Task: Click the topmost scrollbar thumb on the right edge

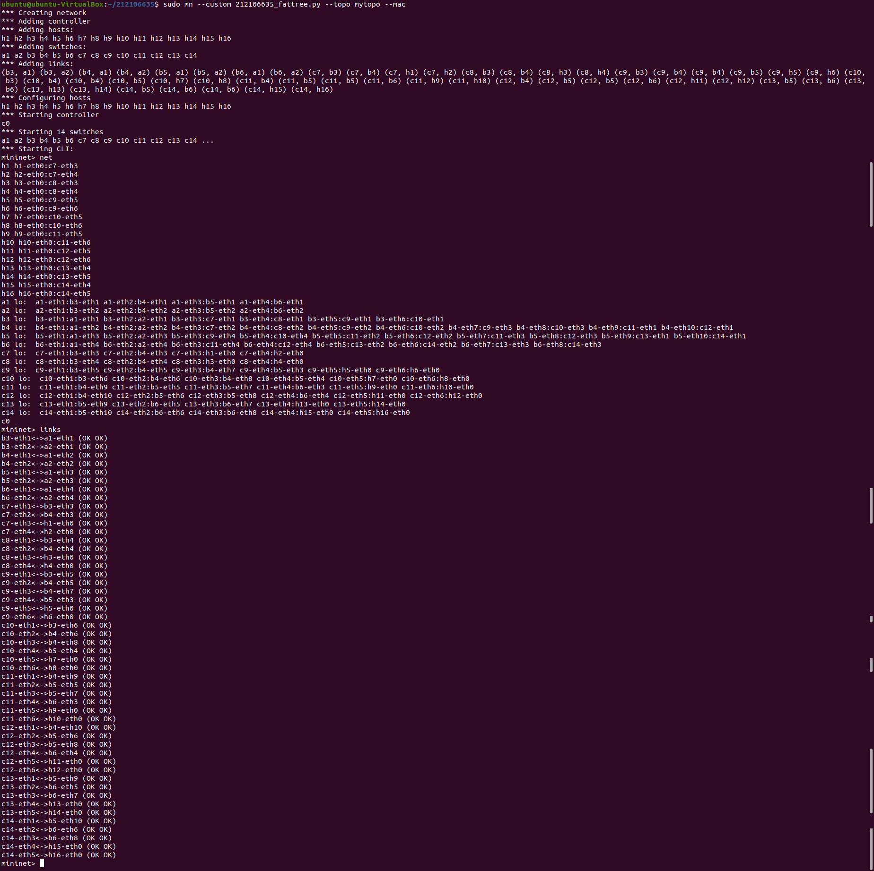Action: pos(871,194)
